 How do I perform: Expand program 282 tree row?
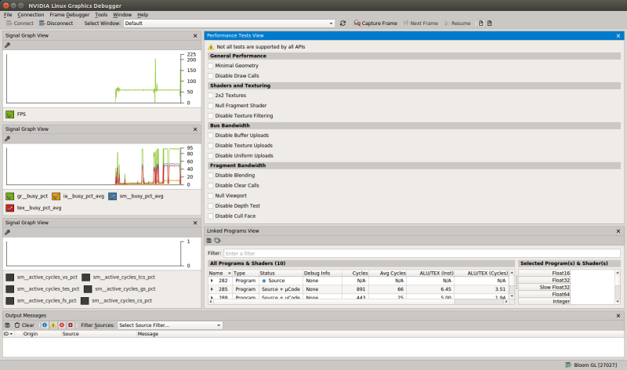212,280
